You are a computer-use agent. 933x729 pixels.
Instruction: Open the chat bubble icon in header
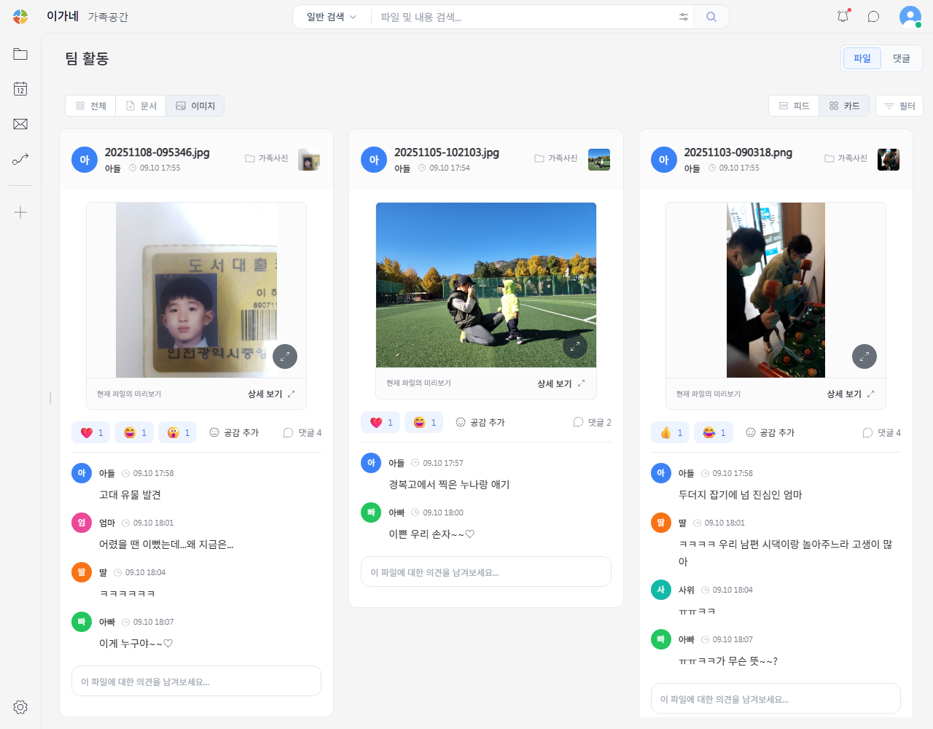(x=873, y=17)
